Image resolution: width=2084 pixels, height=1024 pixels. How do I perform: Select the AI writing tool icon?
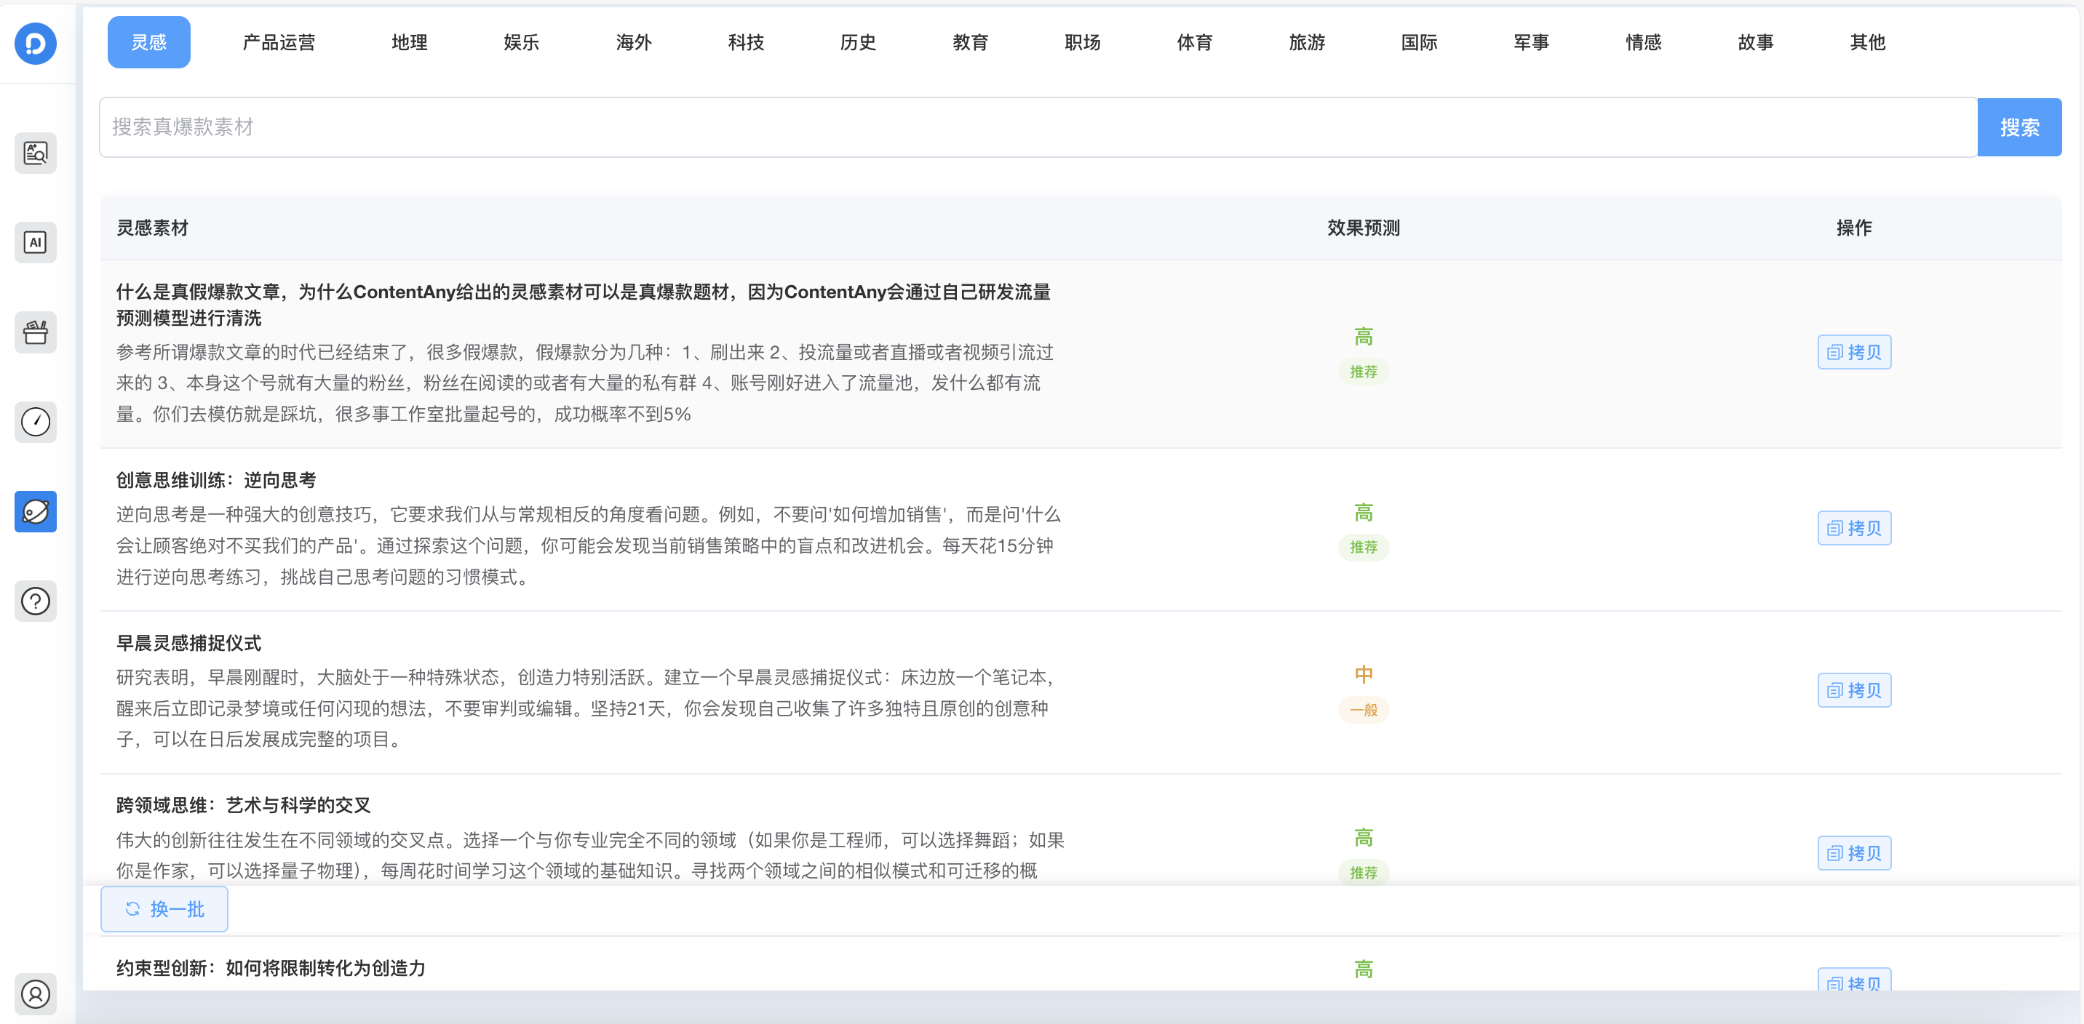click(35, 242)
